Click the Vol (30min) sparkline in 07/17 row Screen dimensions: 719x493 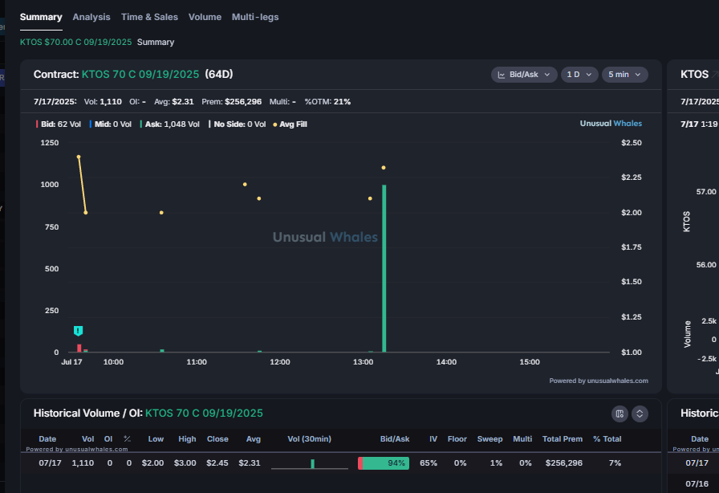(x=310, y=463)
